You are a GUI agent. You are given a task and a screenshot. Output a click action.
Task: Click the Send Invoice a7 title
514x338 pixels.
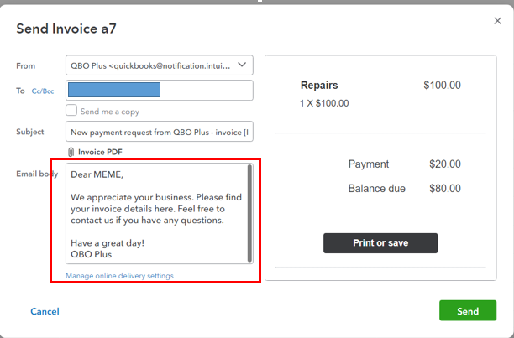66,29
